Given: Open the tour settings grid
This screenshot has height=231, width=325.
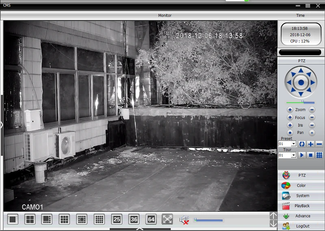Looking at the screenshot, I should [319, 155].
